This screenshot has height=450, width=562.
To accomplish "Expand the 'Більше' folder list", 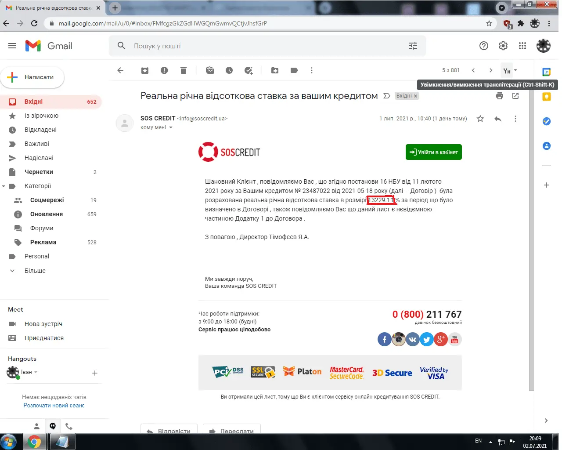I will pos(35,271).
